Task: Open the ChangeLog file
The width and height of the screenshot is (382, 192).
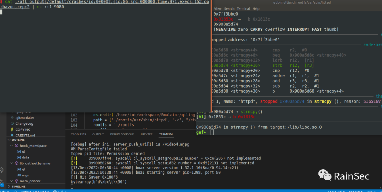Action: (x=24, y=123)
